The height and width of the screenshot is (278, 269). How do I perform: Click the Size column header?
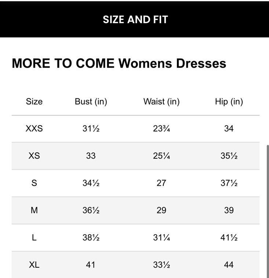pyautogui.click(x=34, y=102)
